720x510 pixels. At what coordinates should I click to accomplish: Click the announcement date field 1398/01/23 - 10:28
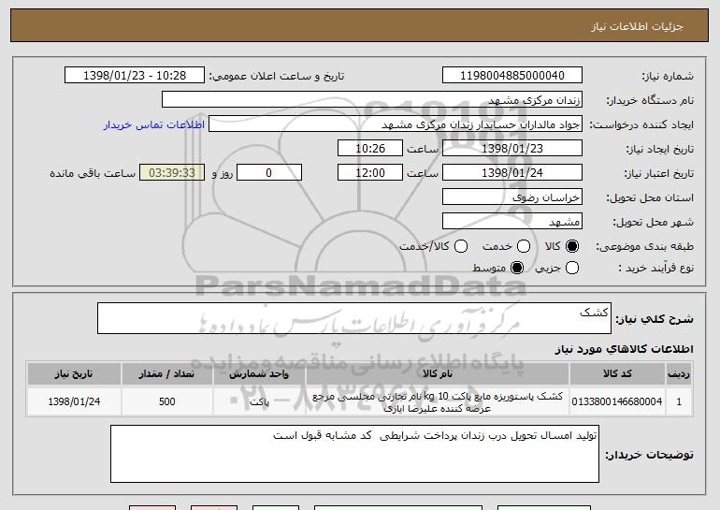pyautogui.click(x=135, y=76)
